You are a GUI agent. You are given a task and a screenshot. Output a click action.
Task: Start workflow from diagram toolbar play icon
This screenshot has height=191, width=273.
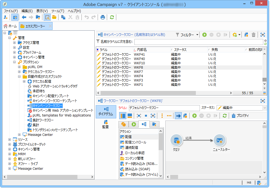coord(194,116)
